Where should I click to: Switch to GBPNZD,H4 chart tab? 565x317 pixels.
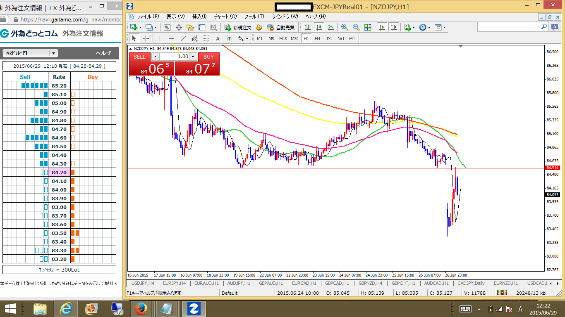click(371, 283)
